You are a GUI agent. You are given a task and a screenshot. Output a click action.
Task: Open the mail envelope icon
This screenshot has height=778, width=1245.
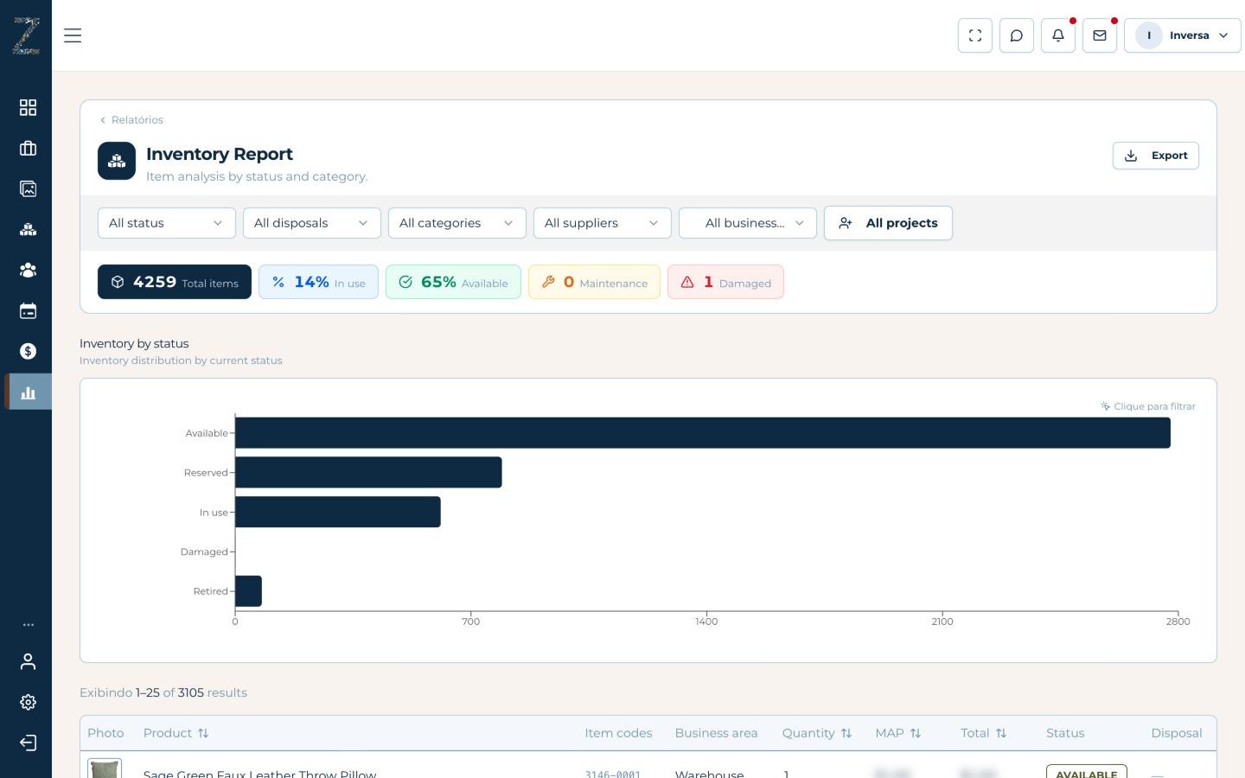[1100, 35]
